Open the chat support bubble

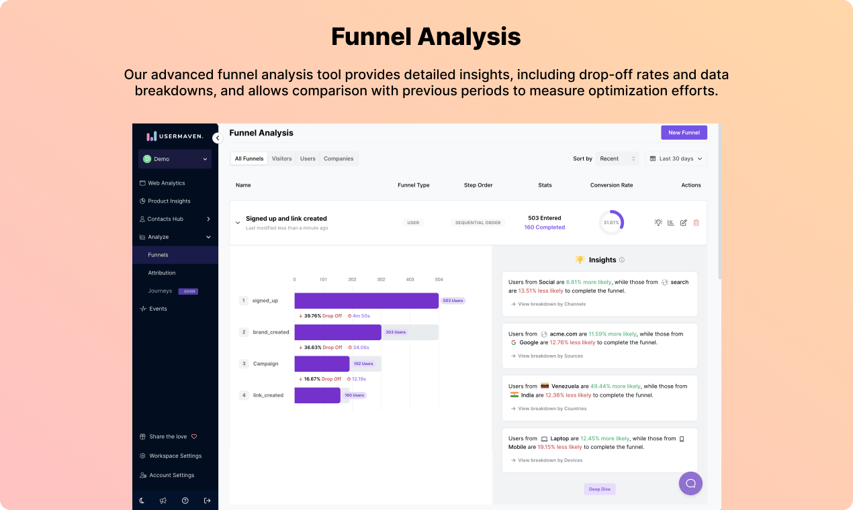pos(690,483)
